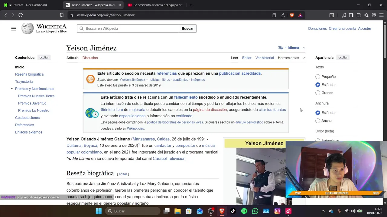Open the Brave Wallet icon
Screen dimensions: 387x217
[359, 15]
